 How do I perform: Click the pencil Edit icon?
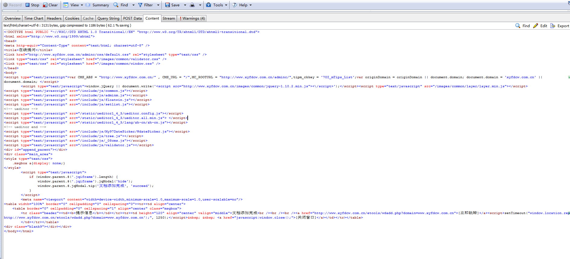click(x=536, y=26)
